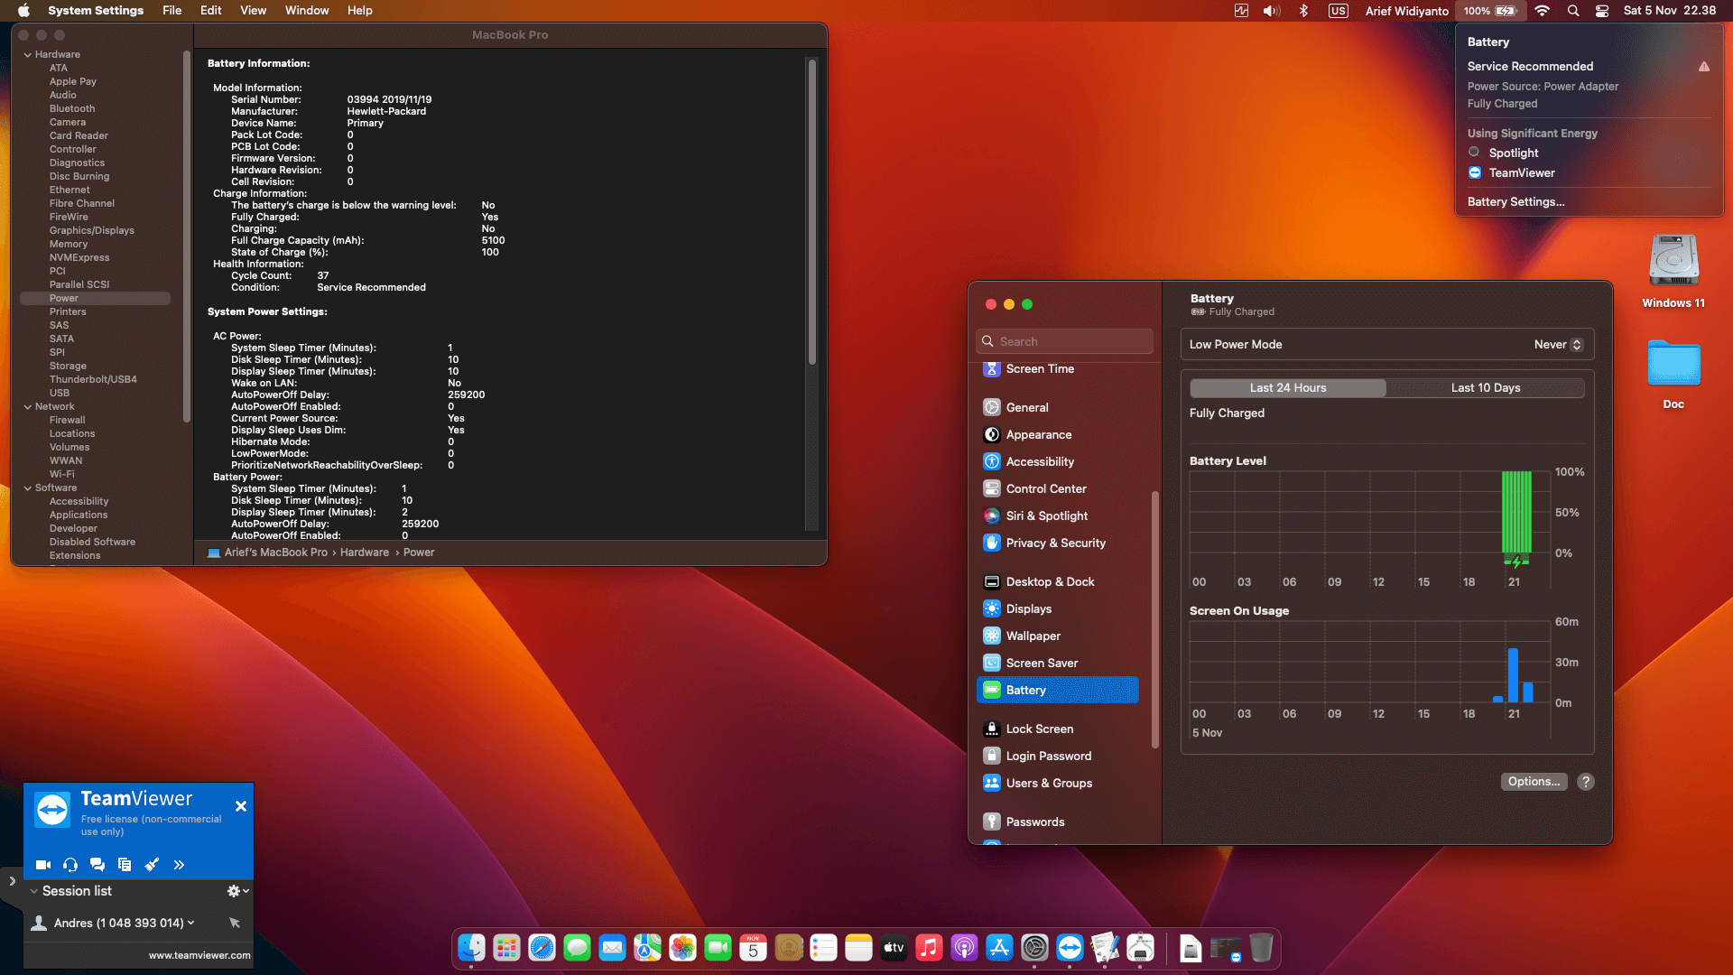Click Hardware in the System Information path bar
This screenshot has height=975, width=1733.
coord(365,552)
